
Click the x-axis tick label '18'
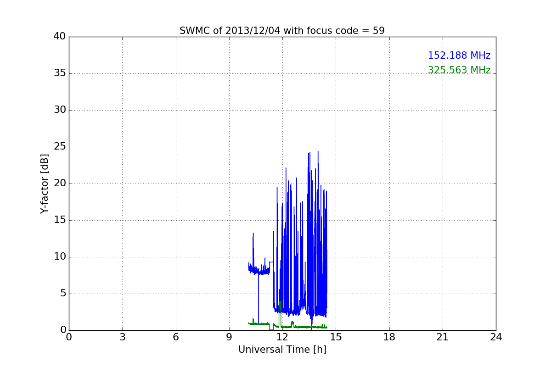pyautogui.click(x=389, y=337)
